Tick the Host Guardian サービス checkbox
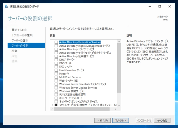 pos(56,70)
